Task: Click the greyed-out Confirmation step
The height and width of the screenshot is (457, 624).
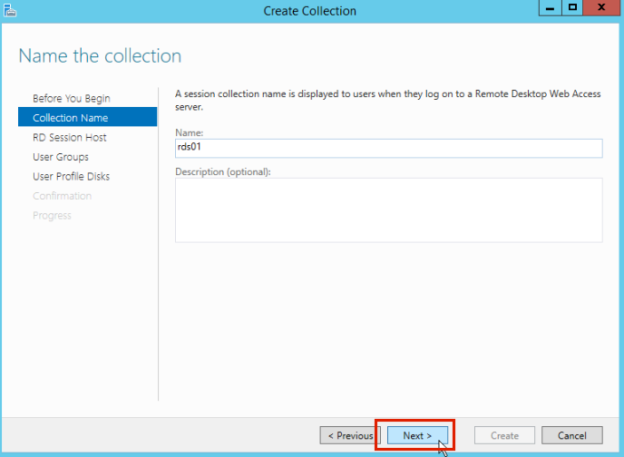Action: click(62, 196)
